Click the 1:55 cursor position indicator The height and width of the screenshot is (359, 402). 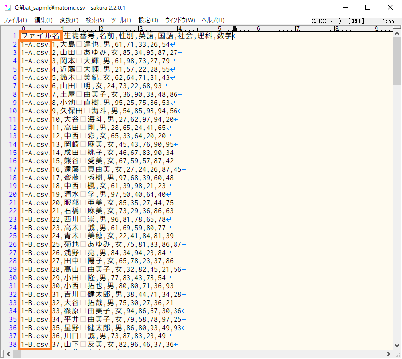tap(388, 21)
